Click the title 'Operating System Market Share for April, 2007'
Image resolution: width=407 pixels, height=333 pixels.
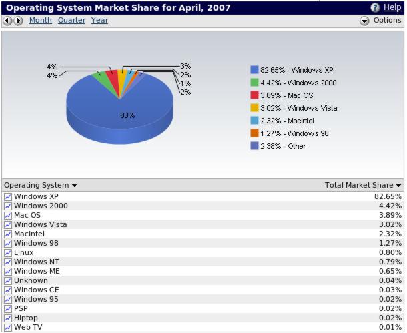(118, 8)
